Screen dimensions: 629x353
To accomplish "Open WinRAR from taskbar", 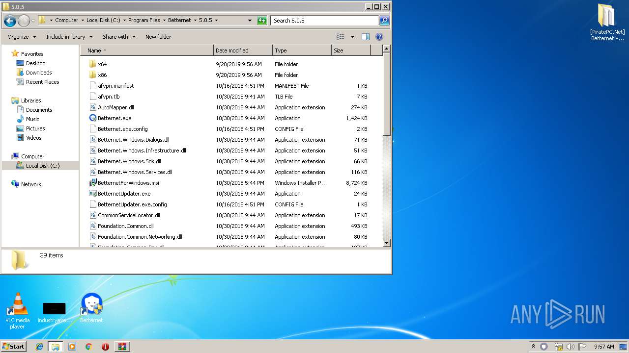I will click(122, 347).
